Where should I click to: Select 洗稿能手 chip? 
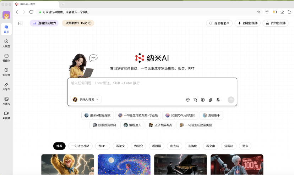click(211, 115)
